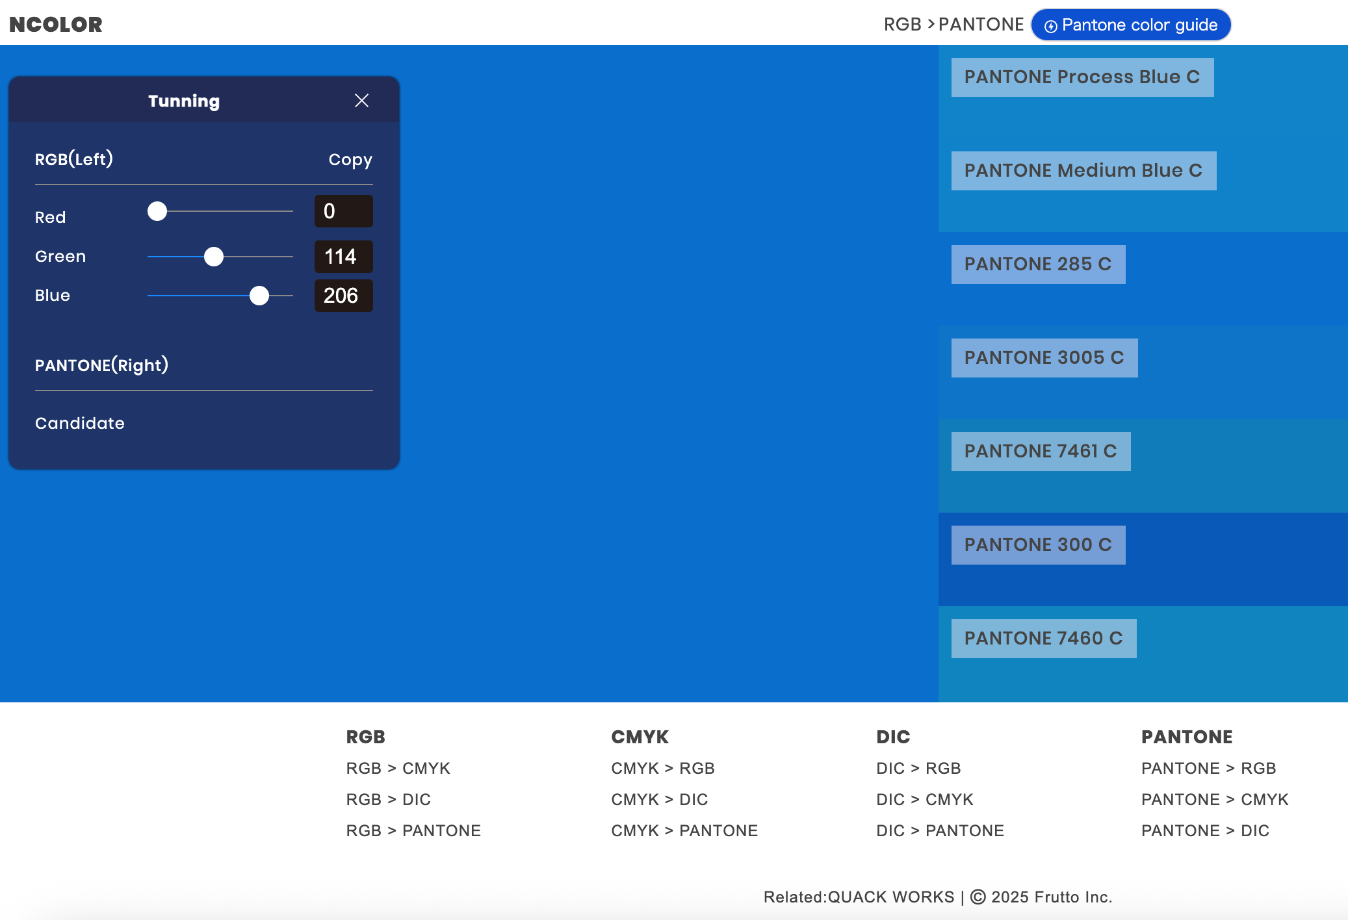Focus the Blue value field showing 206
This screenshot has height=920, width=1348.
[x=344, y=296]
